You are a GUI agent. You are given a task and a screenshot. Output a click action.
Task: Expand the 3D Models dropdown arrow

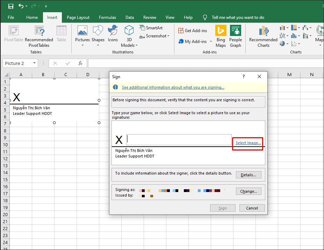point(136,45)
